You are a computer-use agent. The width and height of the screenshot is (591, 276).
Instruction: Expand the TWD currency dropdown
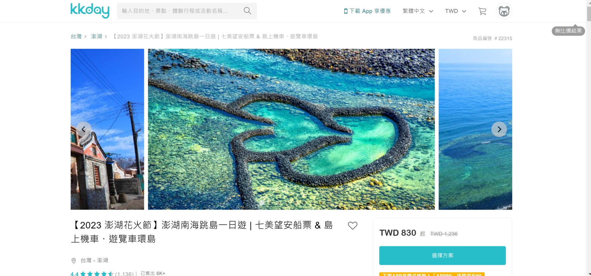point(455,11)
